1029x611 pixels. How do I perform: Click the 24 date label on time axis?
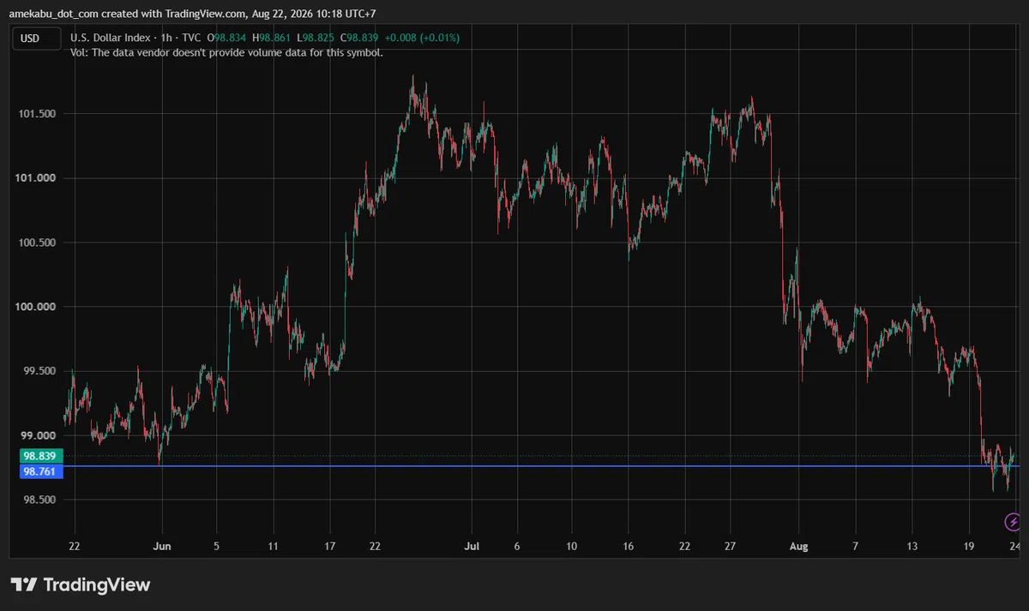(x=1014, y=546)
